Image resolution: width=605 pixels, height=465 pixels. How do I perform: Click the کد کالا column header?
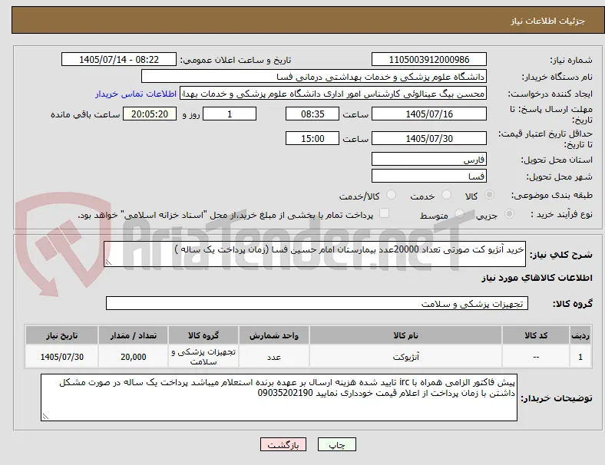click(x=536, y=335)
